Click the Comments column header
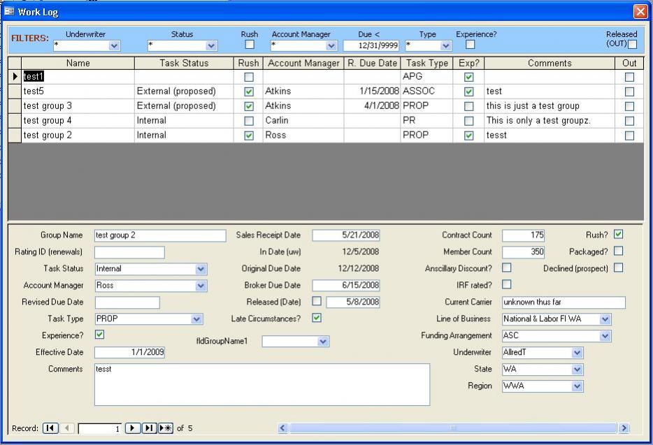Screen dimensions: 653x445 point(550,63)
